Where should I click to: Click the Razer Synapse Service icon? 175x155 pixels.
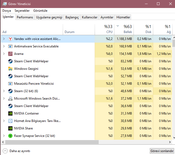click(x=10, y=136)
